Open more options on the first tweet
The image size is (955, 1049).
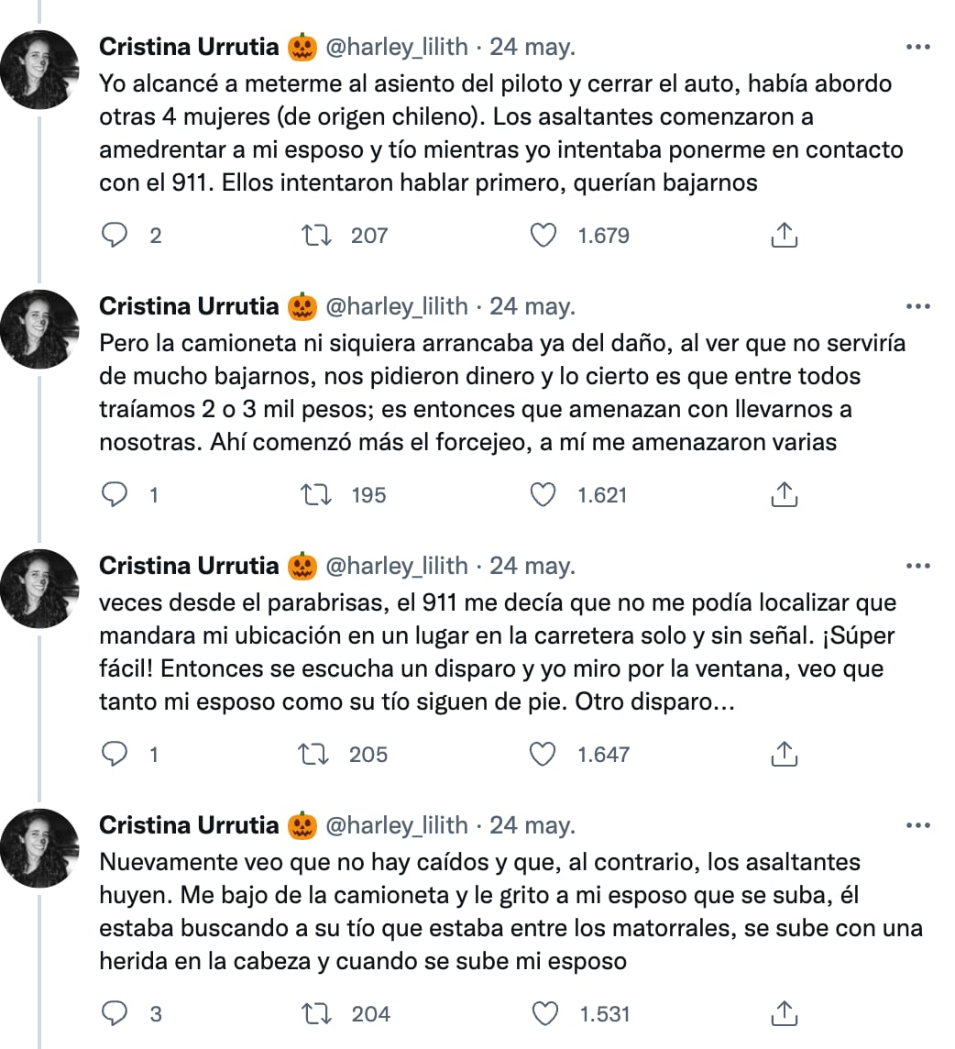pyautogui.click(x=917, y=47)
